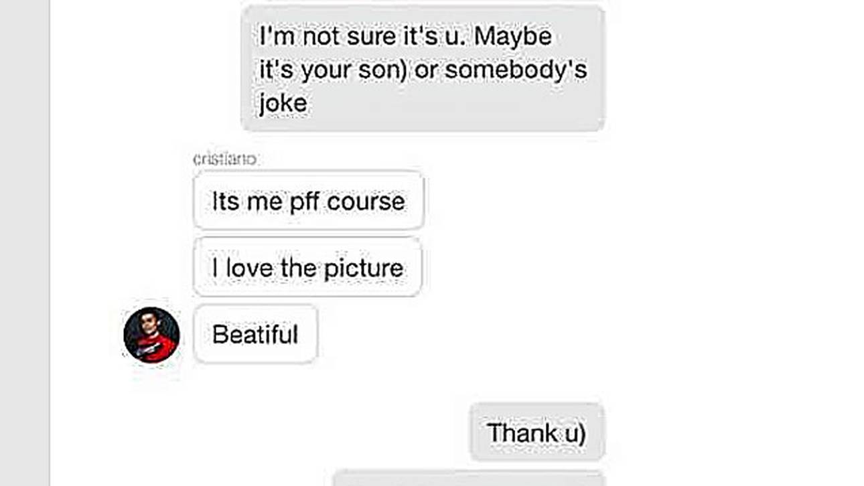Click the "Beatiful" message bubble

[255, 334]
